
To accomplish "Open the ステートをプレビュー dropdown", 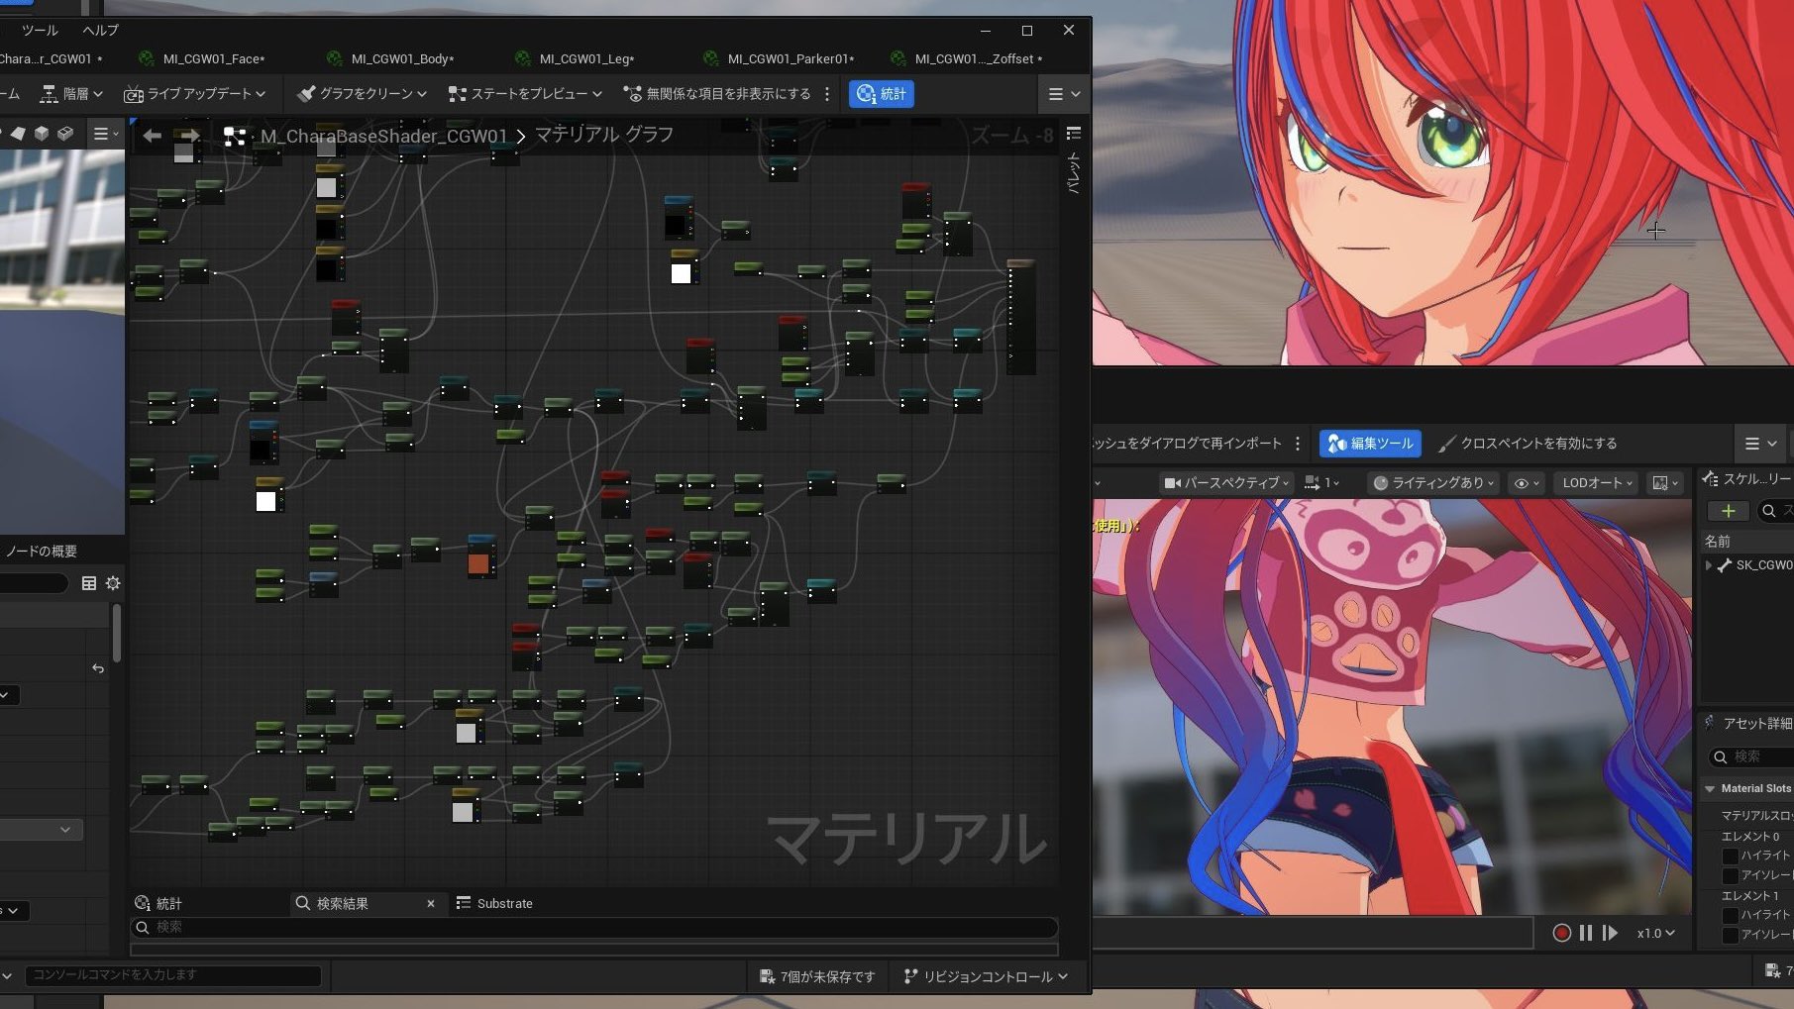I will (x=525, y=94).
